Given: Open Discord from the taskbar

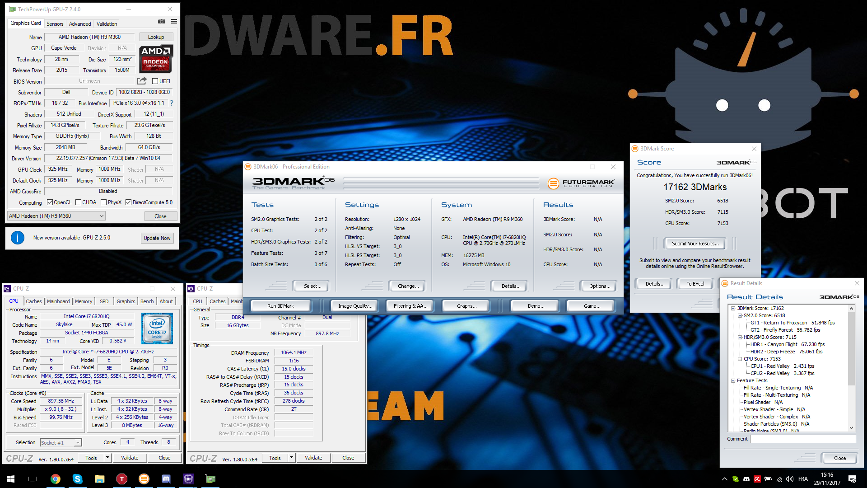Looking at the screenshot, I should (x=166, y=479).
